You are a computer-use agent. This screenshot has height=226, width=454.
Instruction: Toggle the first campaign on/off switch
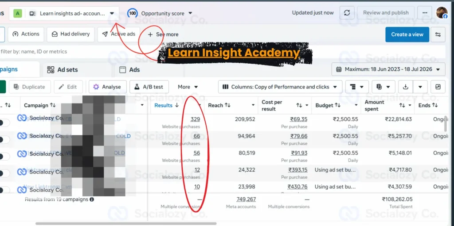coord(4,123)
